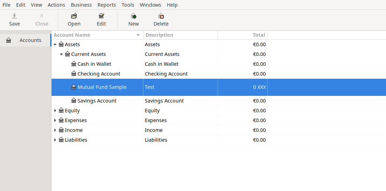Expand the Income account tree
Viewport: 386px width, 191px height.
(x=55, y=130)
